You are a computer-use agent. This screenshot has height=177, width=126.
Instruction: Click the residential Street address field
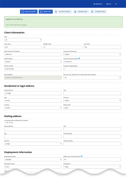[x=33, y=93]
